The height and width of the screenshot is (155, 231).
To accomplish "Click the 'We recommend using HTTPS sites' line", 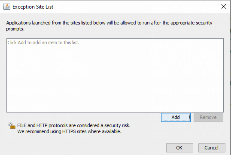I will 69,131.
